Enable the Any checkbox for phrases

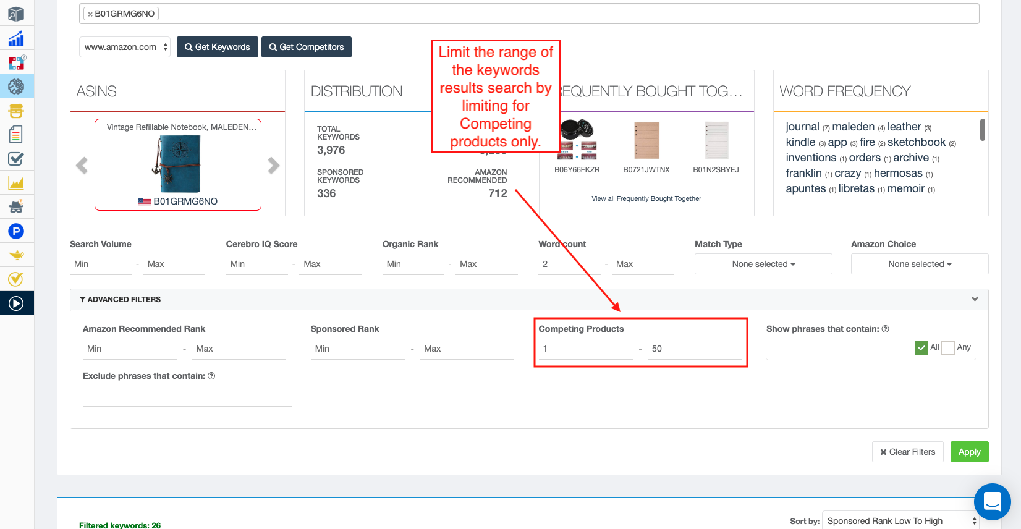[948, 348]
